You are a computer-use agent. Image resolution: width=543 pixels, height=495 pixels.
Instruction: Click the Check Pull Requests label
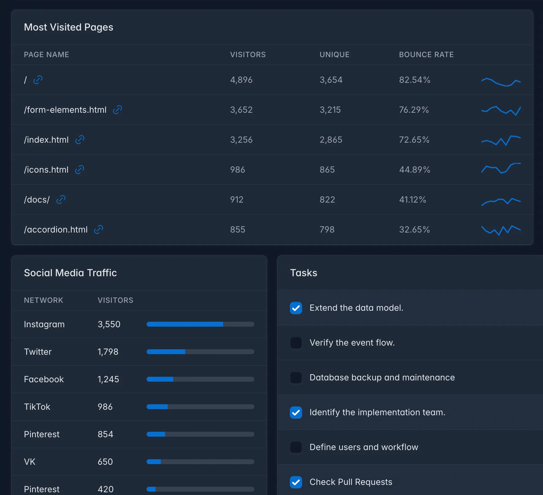pyautogui.click(x=351, y=482)
